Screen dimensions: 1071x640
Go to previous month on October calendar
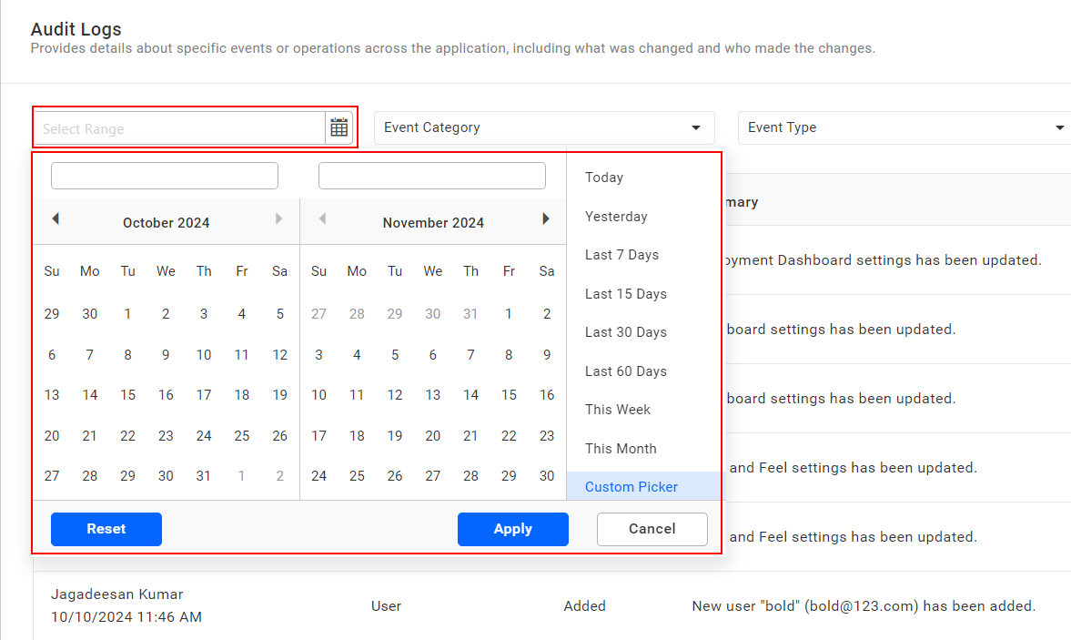56,218
